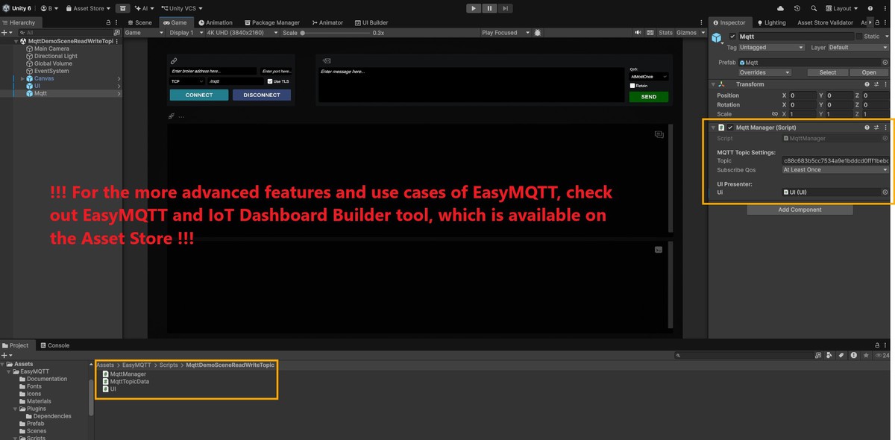Click the Step frame button

(x=506, y=8)
